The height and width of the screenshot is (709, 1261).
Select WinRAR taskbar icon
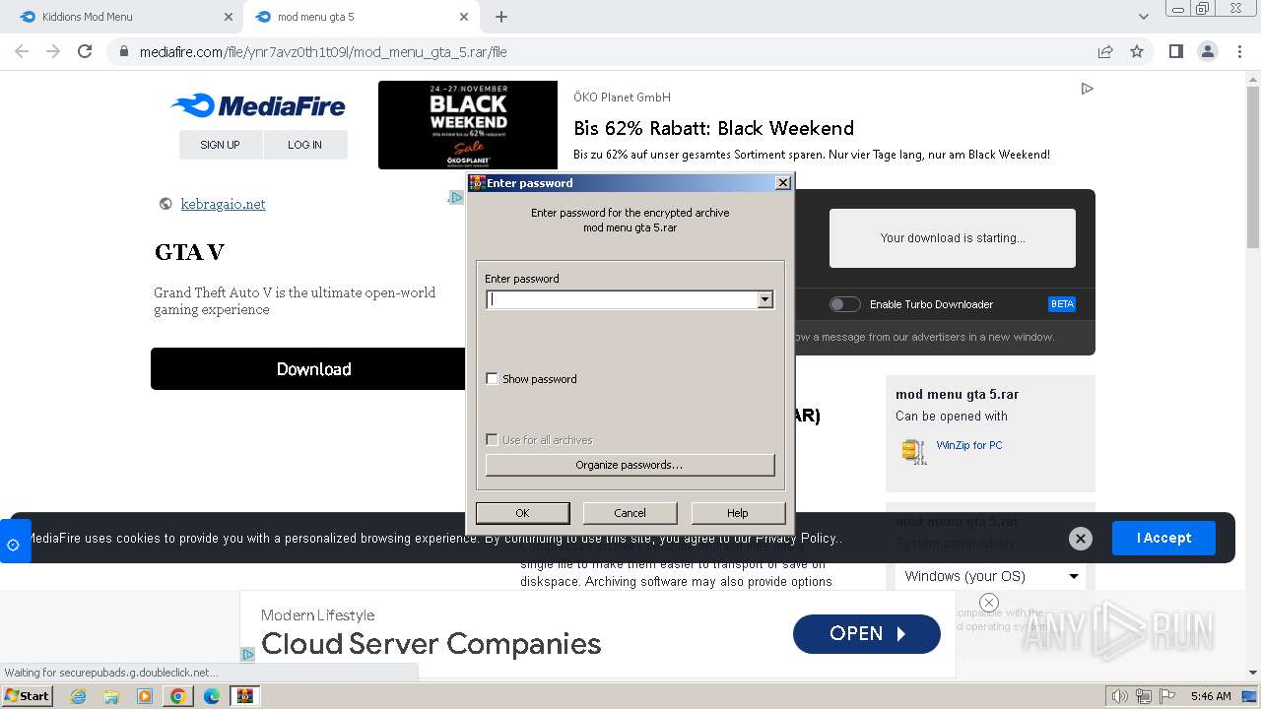click(x=245, y=696)
